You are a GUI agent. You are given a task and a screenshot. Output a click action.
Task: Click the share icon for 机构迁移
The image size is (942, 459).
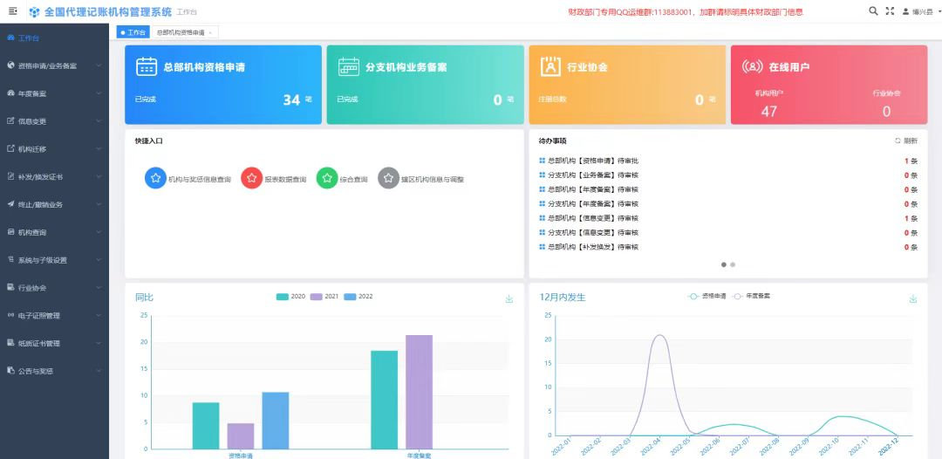pyautogui.click(x=10, y=148)
